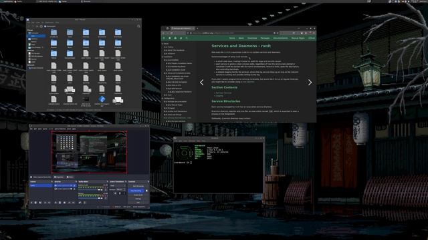Adjust the top Audio Mixer volume slider

(89, 189)
